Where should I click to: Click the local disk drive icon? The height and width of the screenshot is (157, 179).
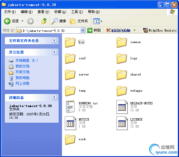11,61
